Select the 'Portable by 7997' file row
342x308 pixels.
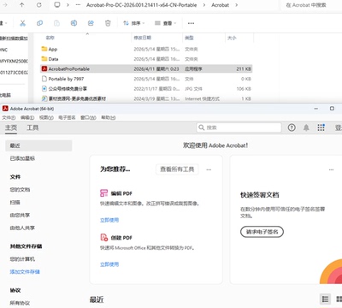click(146, 79)
